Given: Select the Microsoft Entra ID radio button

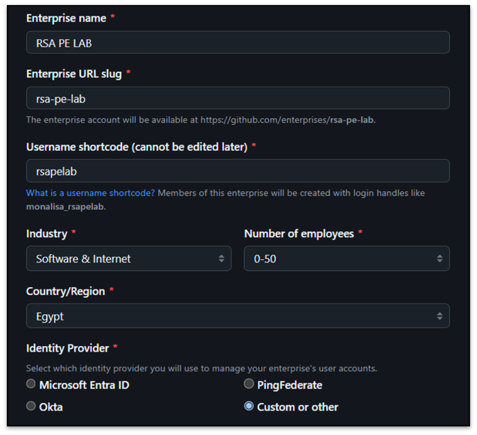Looking at the screenshot, I should pyautogui.click(x=31, y=384).
